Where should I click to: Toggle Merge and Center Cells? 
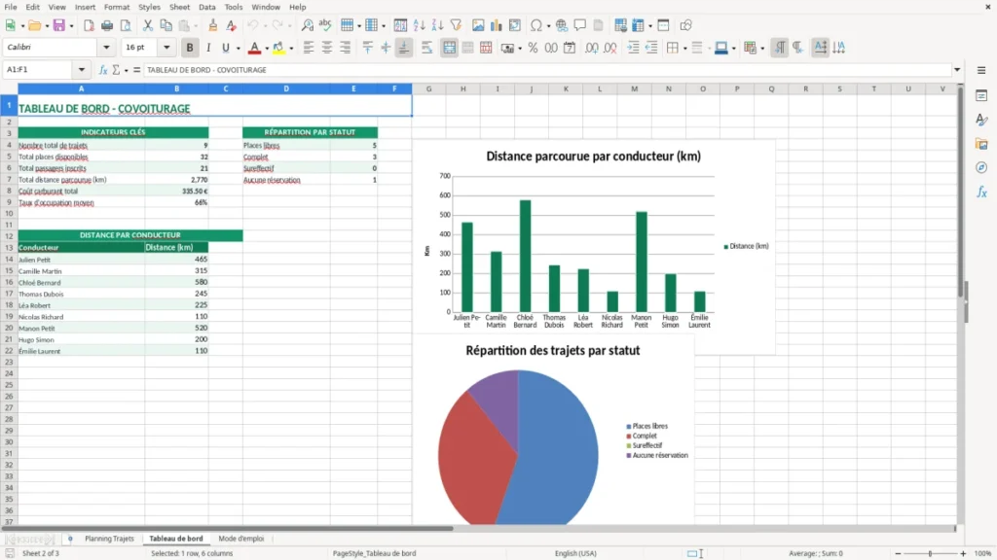(x=449, y=48)
